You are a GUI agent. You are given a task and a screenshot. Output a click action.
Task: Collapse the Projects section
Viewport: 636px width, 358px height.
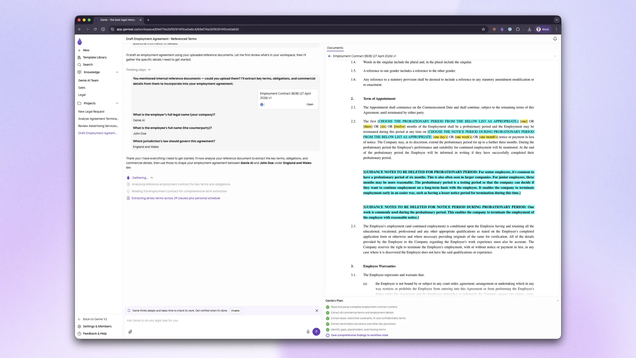(x=117, y=103)
